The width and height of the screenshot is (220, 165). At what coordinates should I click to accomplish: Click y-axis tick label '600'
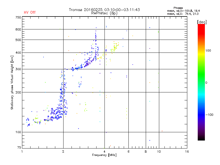click(18, 29)
